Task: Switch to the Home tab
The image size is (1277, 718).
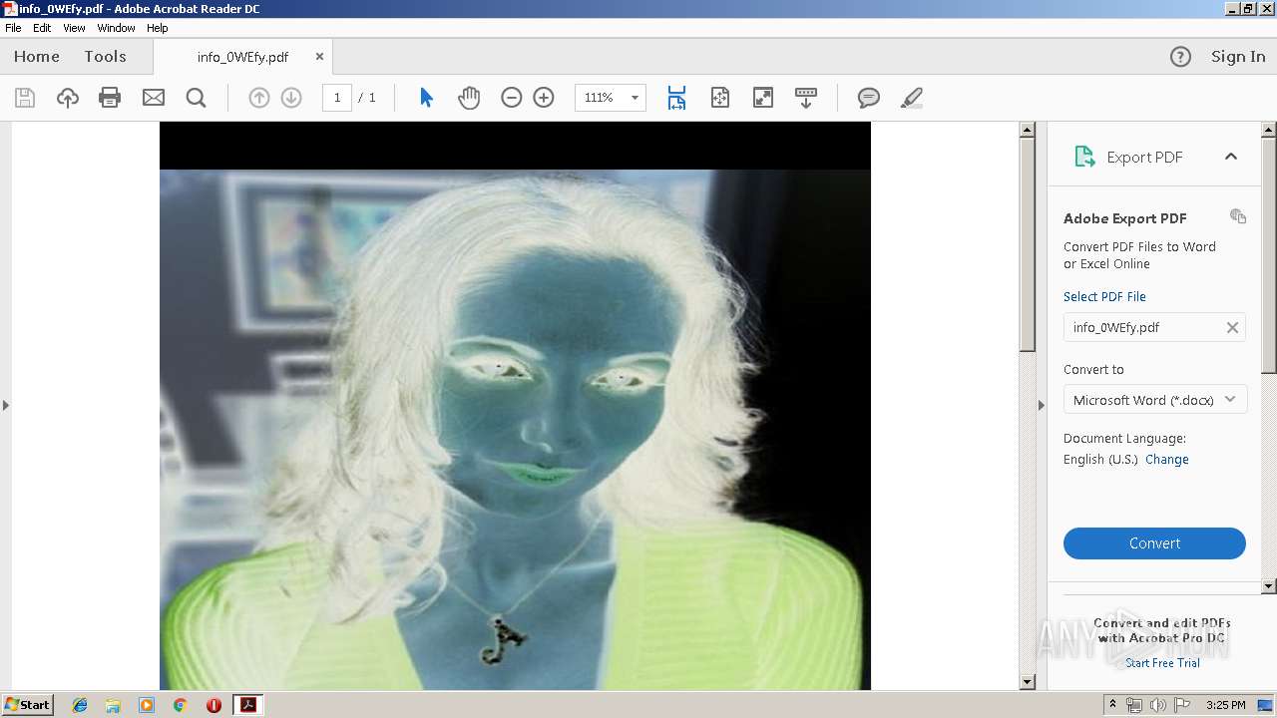Action: (37, 57)
